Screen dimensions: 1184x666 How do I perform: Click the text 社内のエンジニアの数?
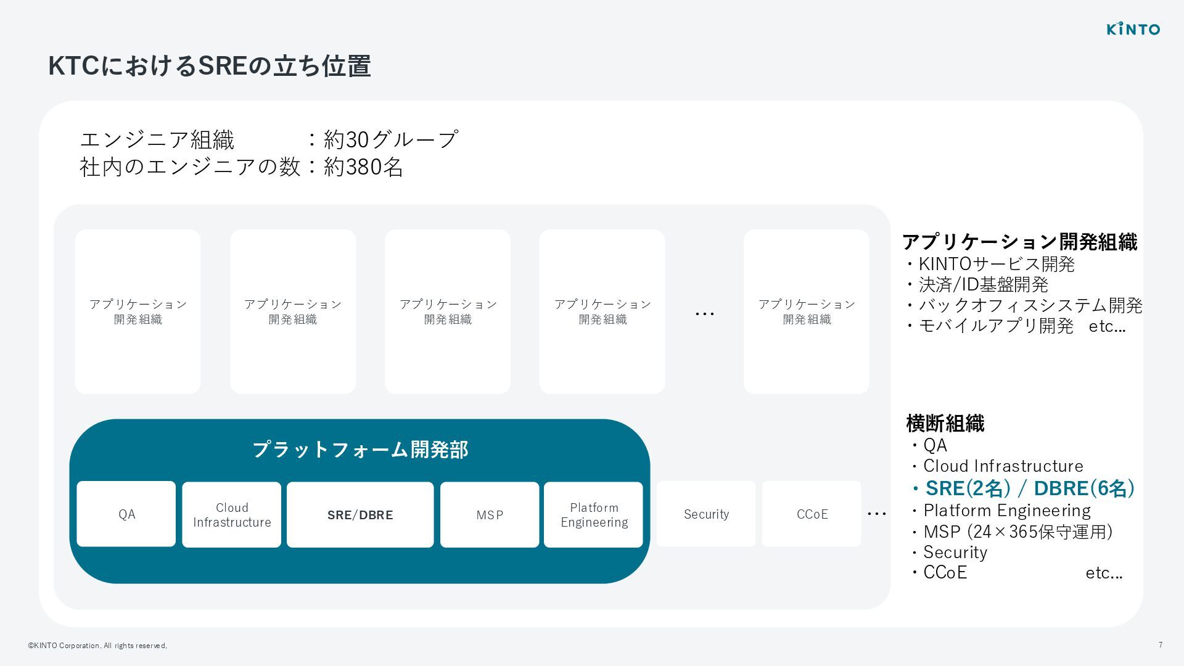click(190, 167)
